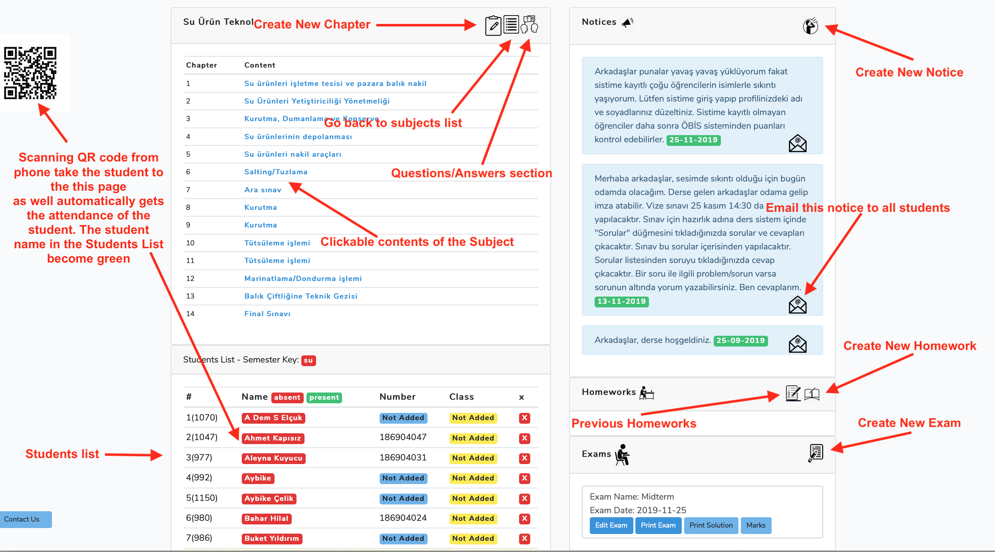Click the email icon on the 25-11-2019 notice
Viewport: 995px width, 552px height.
pos(797,143)
